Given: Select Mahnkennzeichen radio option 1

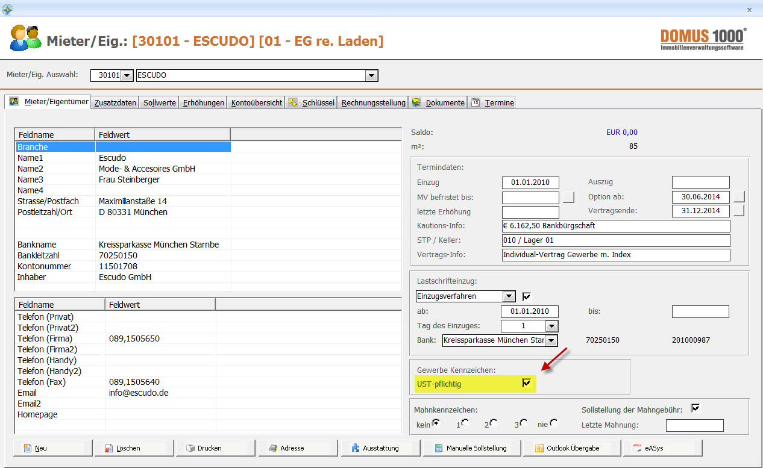Looking at the screenshot, I should click(x=465, y=423).
